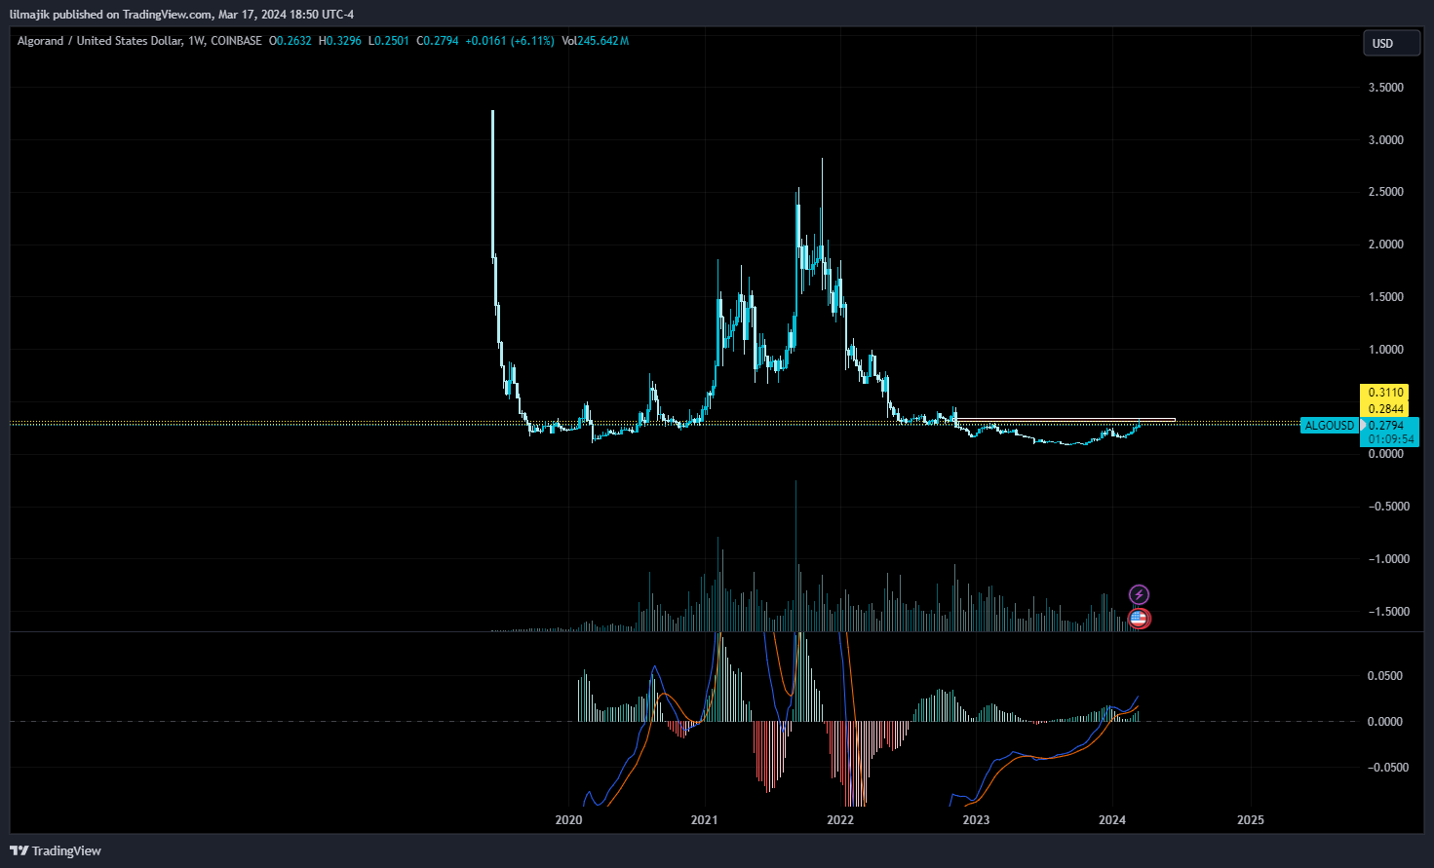1434x868 pixels.
Task: Click the MACD 0.0500 axis label
Action: [1383, 676]
